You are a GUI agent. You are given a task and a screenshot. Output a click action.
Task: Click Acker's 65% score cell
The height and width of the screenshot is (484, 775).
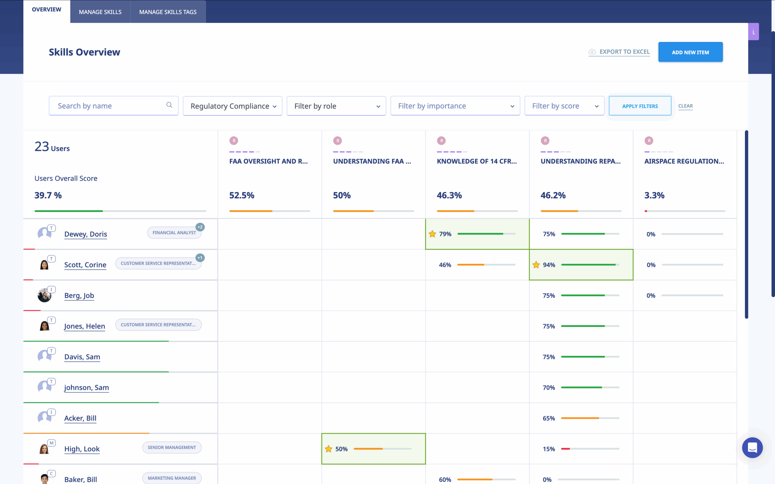click(x=581, y=418)
